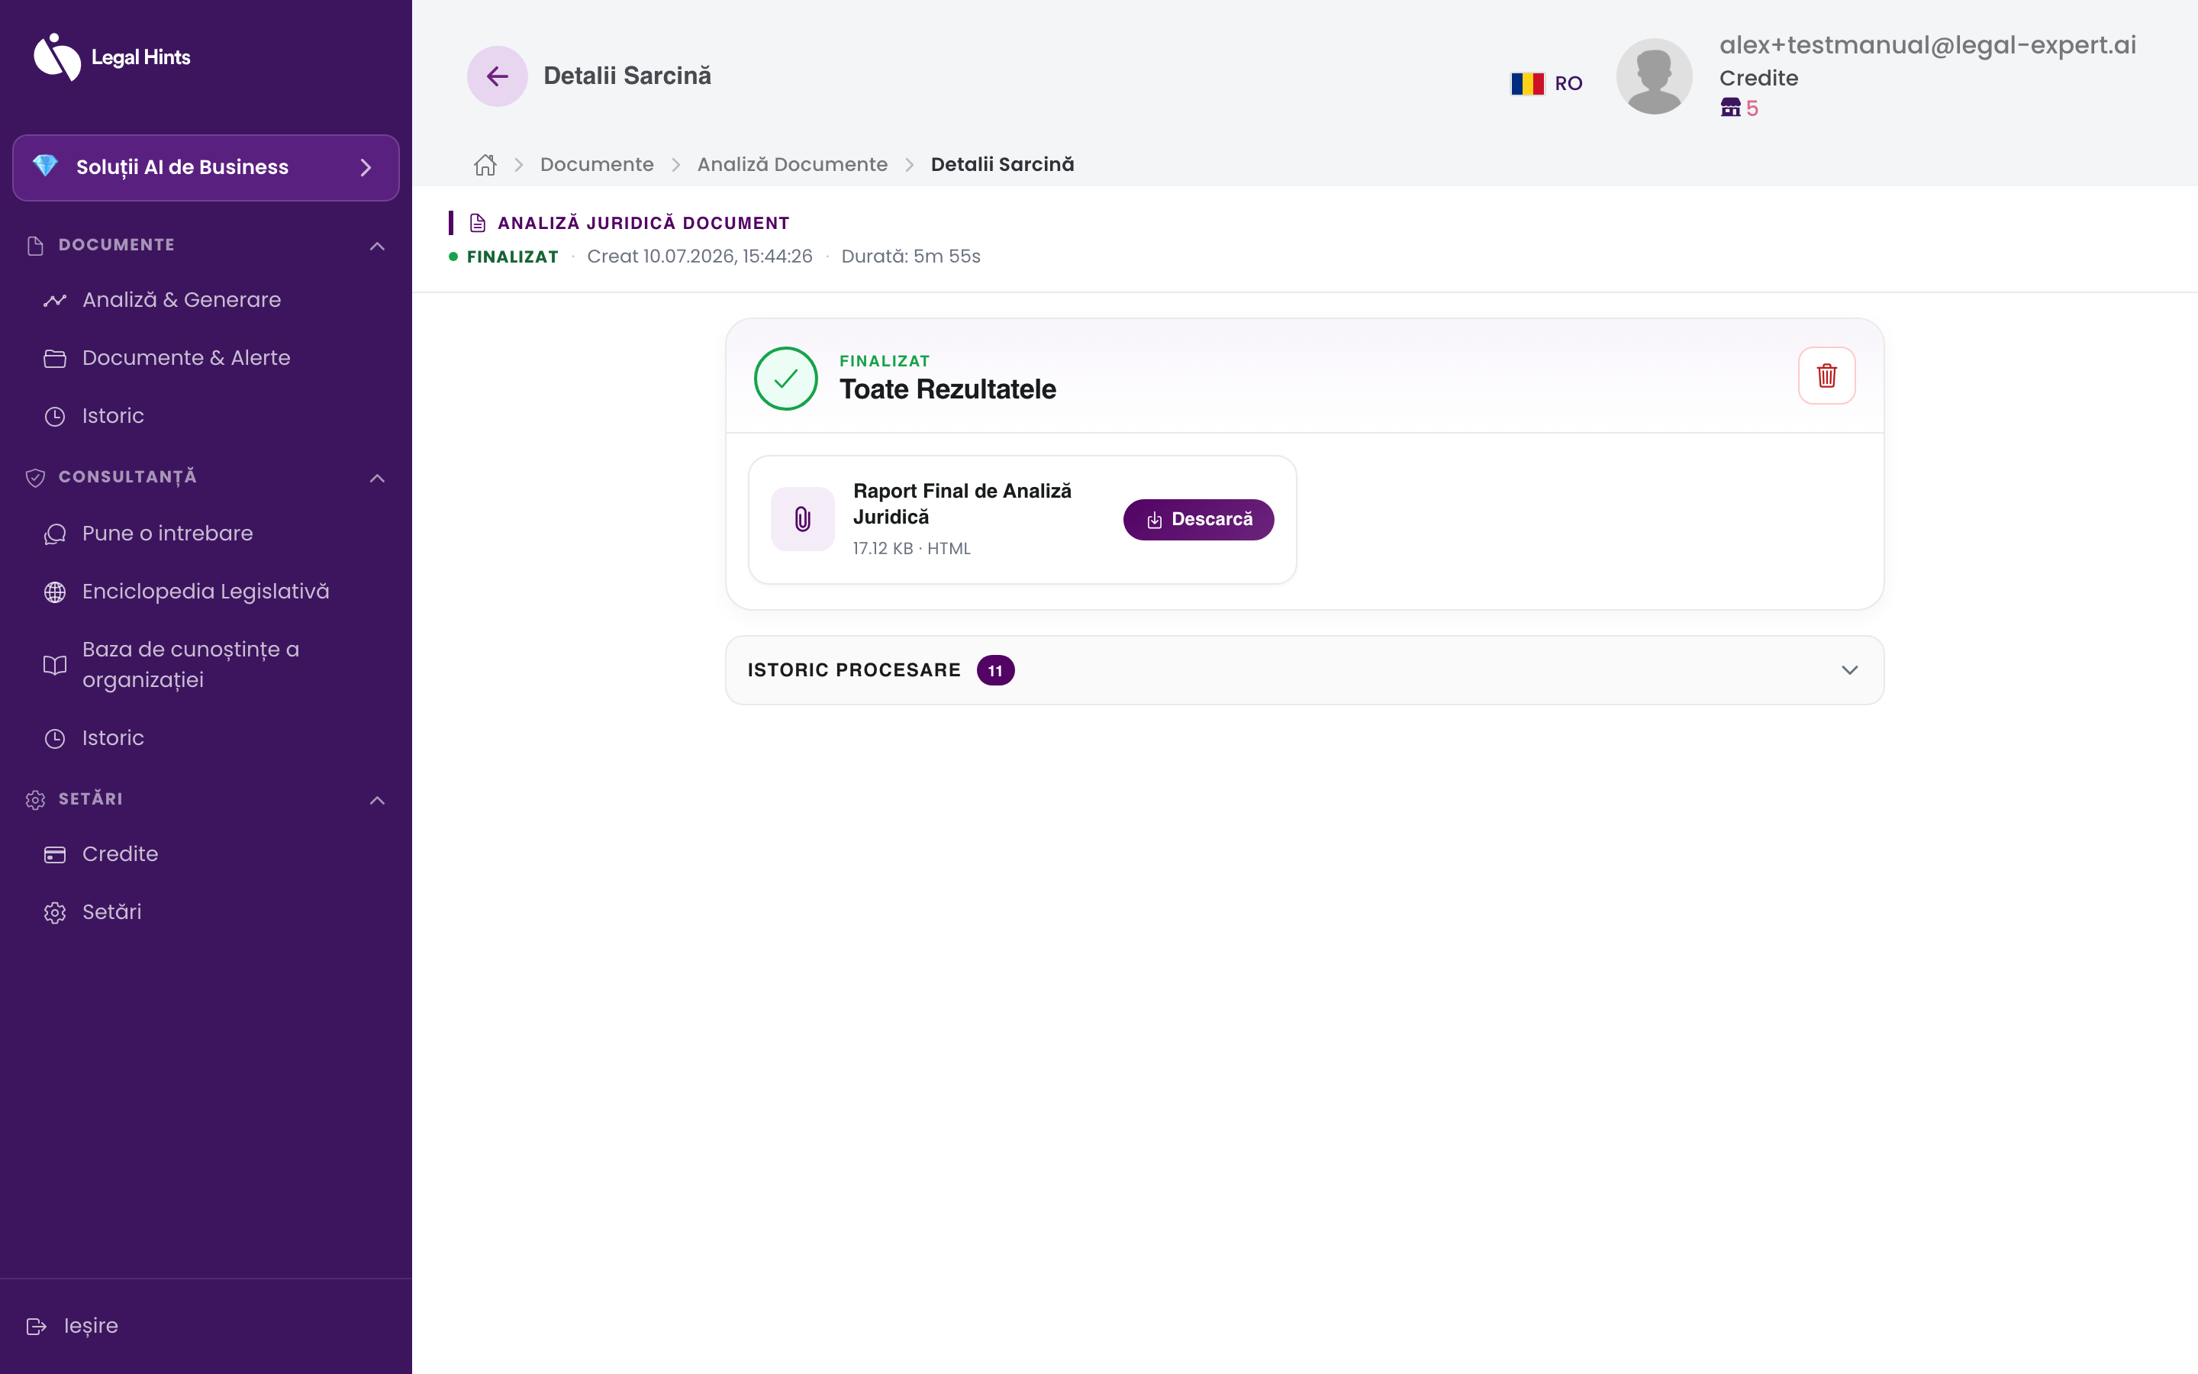
Task: Collapse the Setări sidebar section
Action: tap(378, 800)
